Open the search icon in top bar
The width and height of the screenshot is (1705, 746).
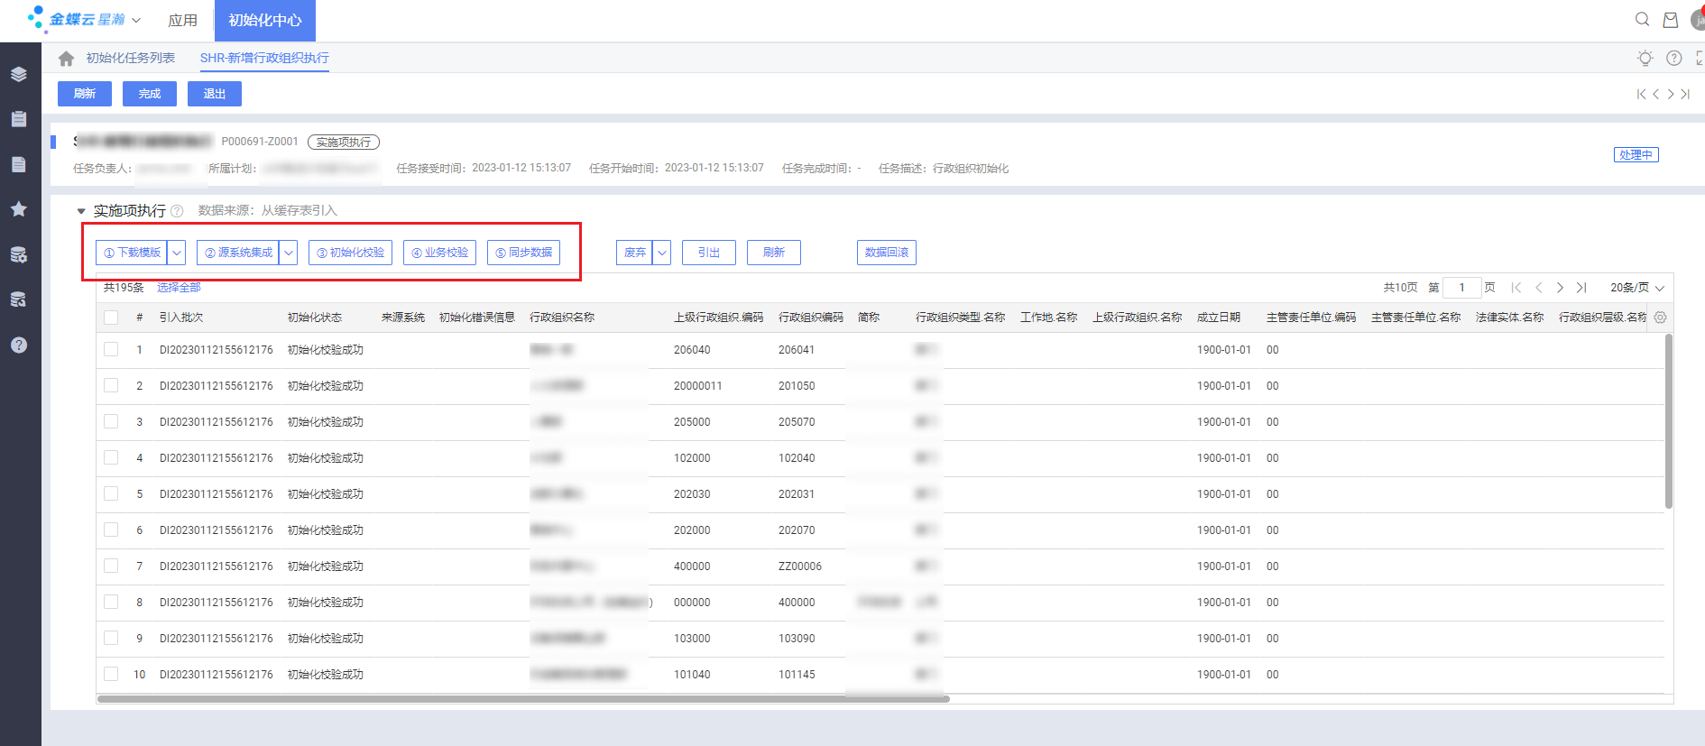click(x=1642, y=20)
